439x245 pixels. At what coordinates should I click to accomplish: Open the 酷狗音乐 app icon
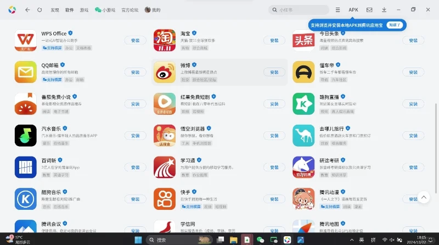[25, 199]
